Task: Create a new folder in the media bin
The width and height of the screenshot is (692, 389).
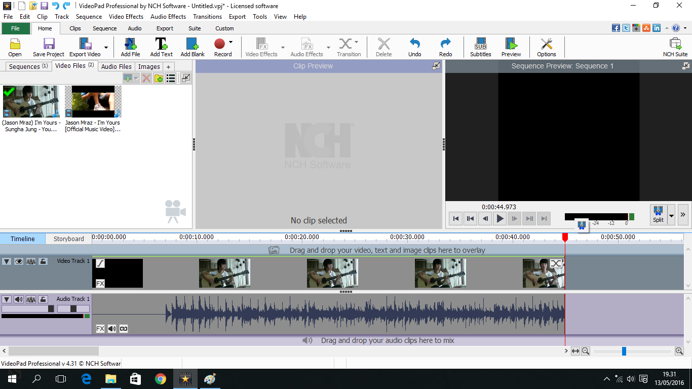Action: pyautogui.click(x=159, y=78)
